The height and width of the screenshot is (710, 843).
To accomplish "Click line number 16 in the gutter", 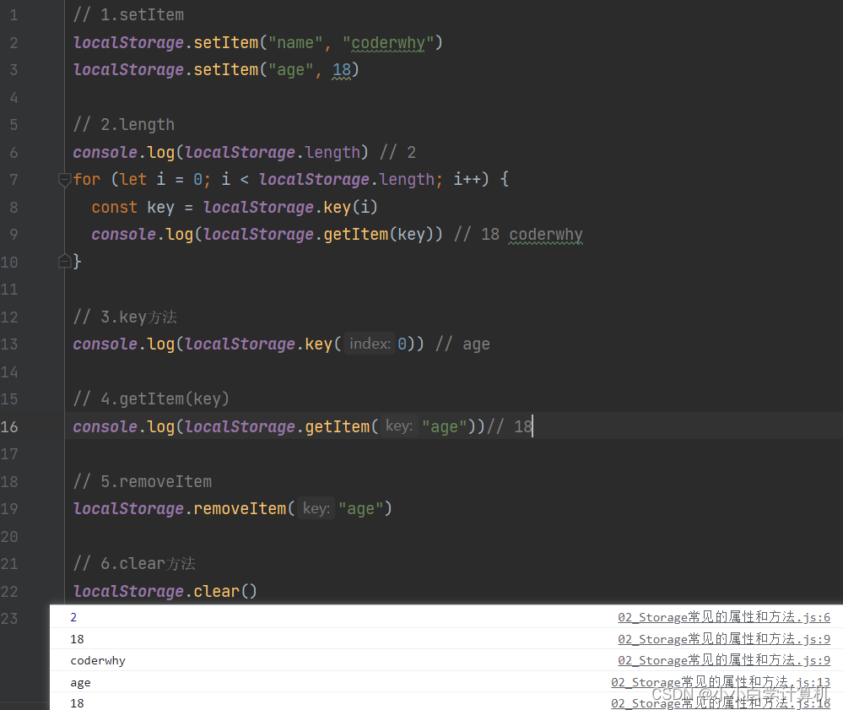I will [x=9, y=427].
